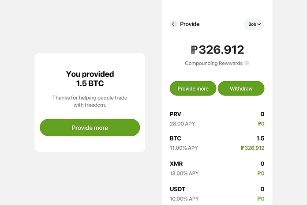
Task: Click the info icon next to Compounding Rewards
Action: tap(247, 63)
